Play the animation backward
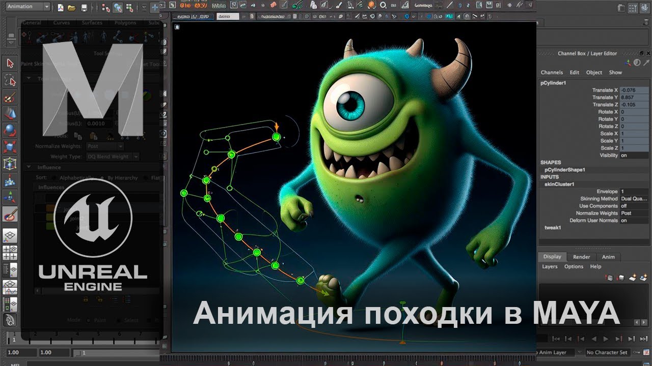Screen dimensions: 652x366 (x=593, y=339)
